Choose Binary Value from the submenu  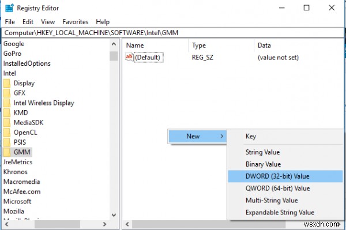pyautogui.click(x=285, y=164)
